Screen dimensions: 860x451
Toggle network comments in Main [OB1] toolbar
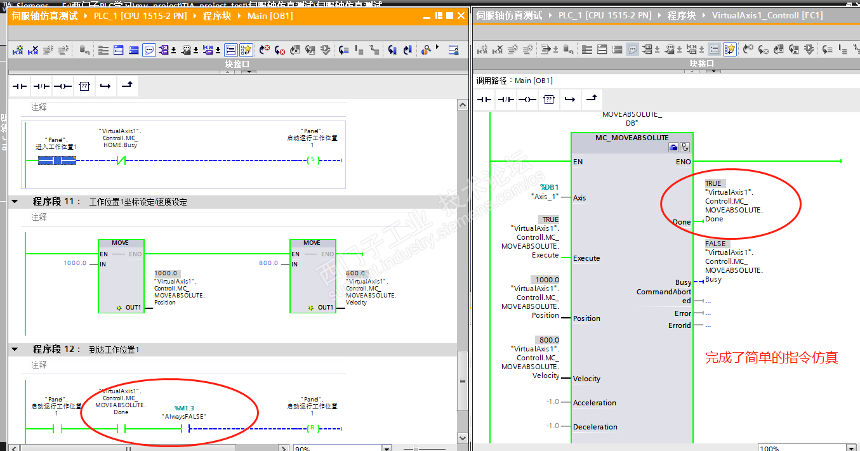(231, 49)
